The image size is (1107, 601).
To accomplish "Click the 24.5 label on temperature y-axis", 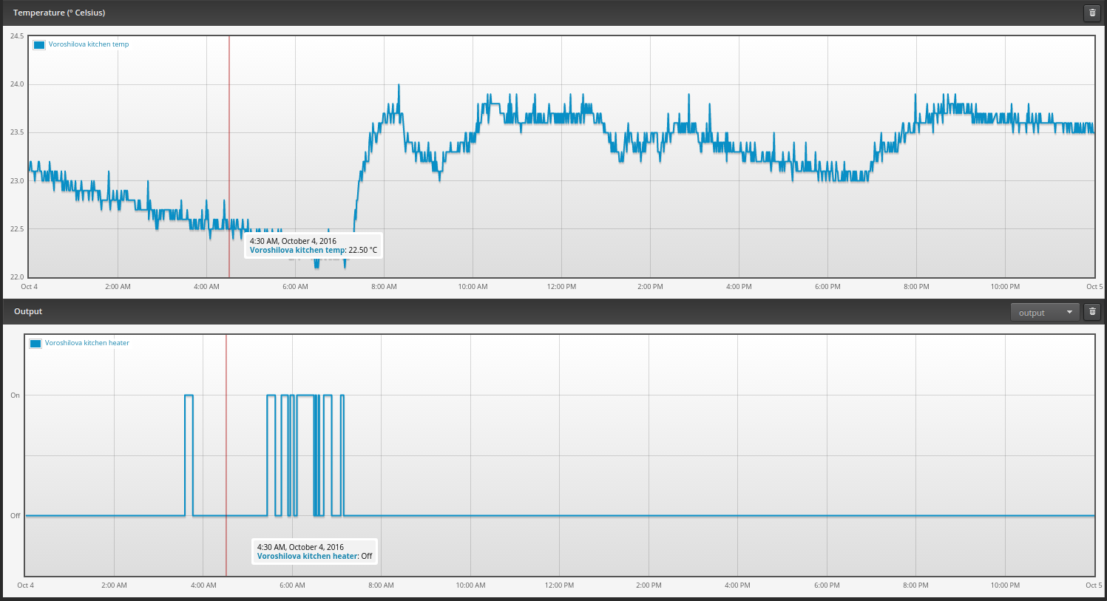I will 16,36.
